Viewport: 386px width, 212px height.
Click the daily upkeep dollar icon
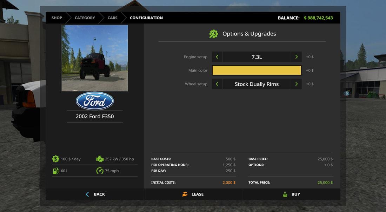tap(55, 159)
